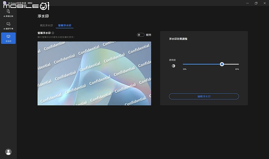Image resolution: width=269 pixels, height=159 pixels.
Task: Click the Confidential watermark preview image
Action: click(x=94, y=73)
